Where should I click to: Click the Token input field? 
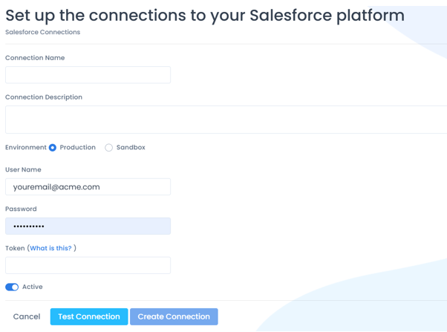[88, 266]
